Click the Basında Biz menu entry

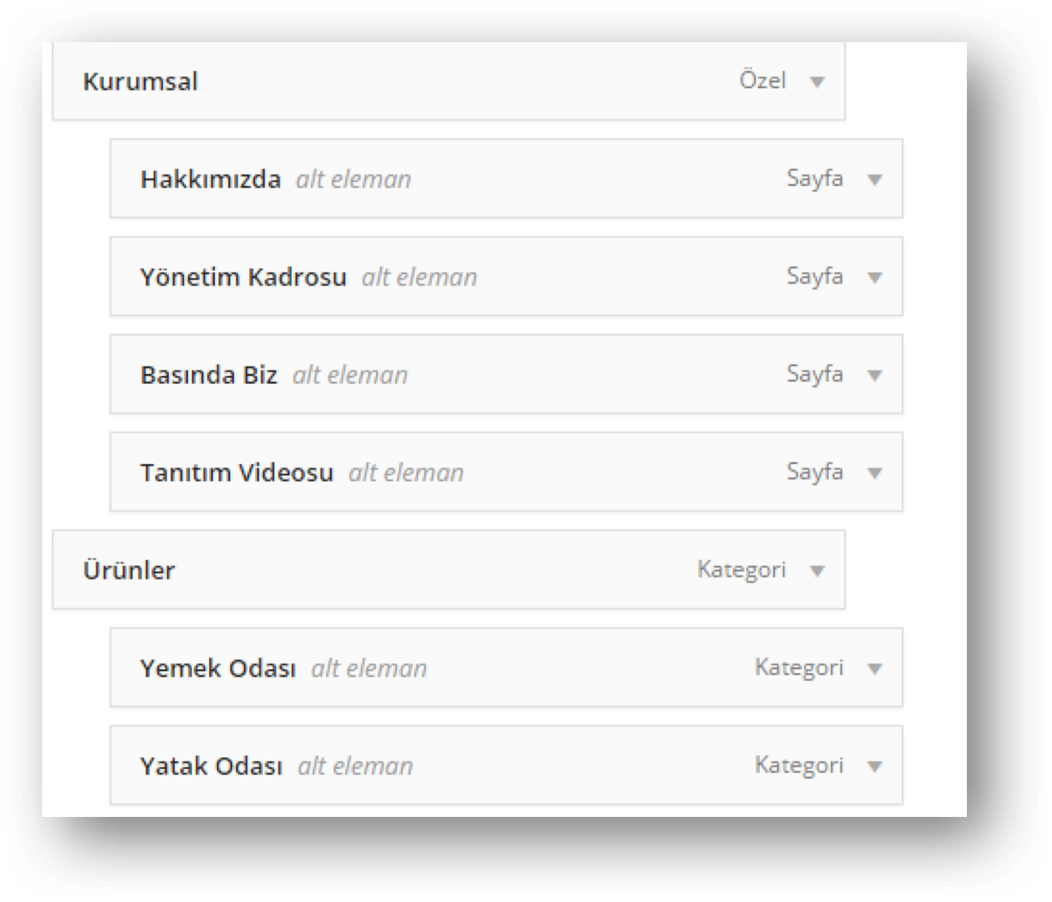pyautogui.click(x=208, y=375)
